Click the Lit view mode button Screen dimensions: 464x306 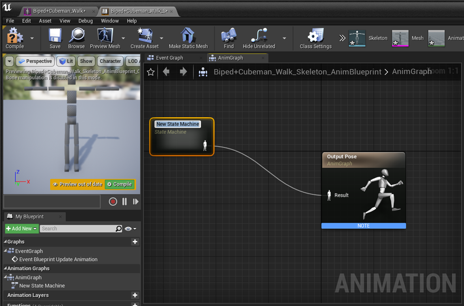(66, 61)
